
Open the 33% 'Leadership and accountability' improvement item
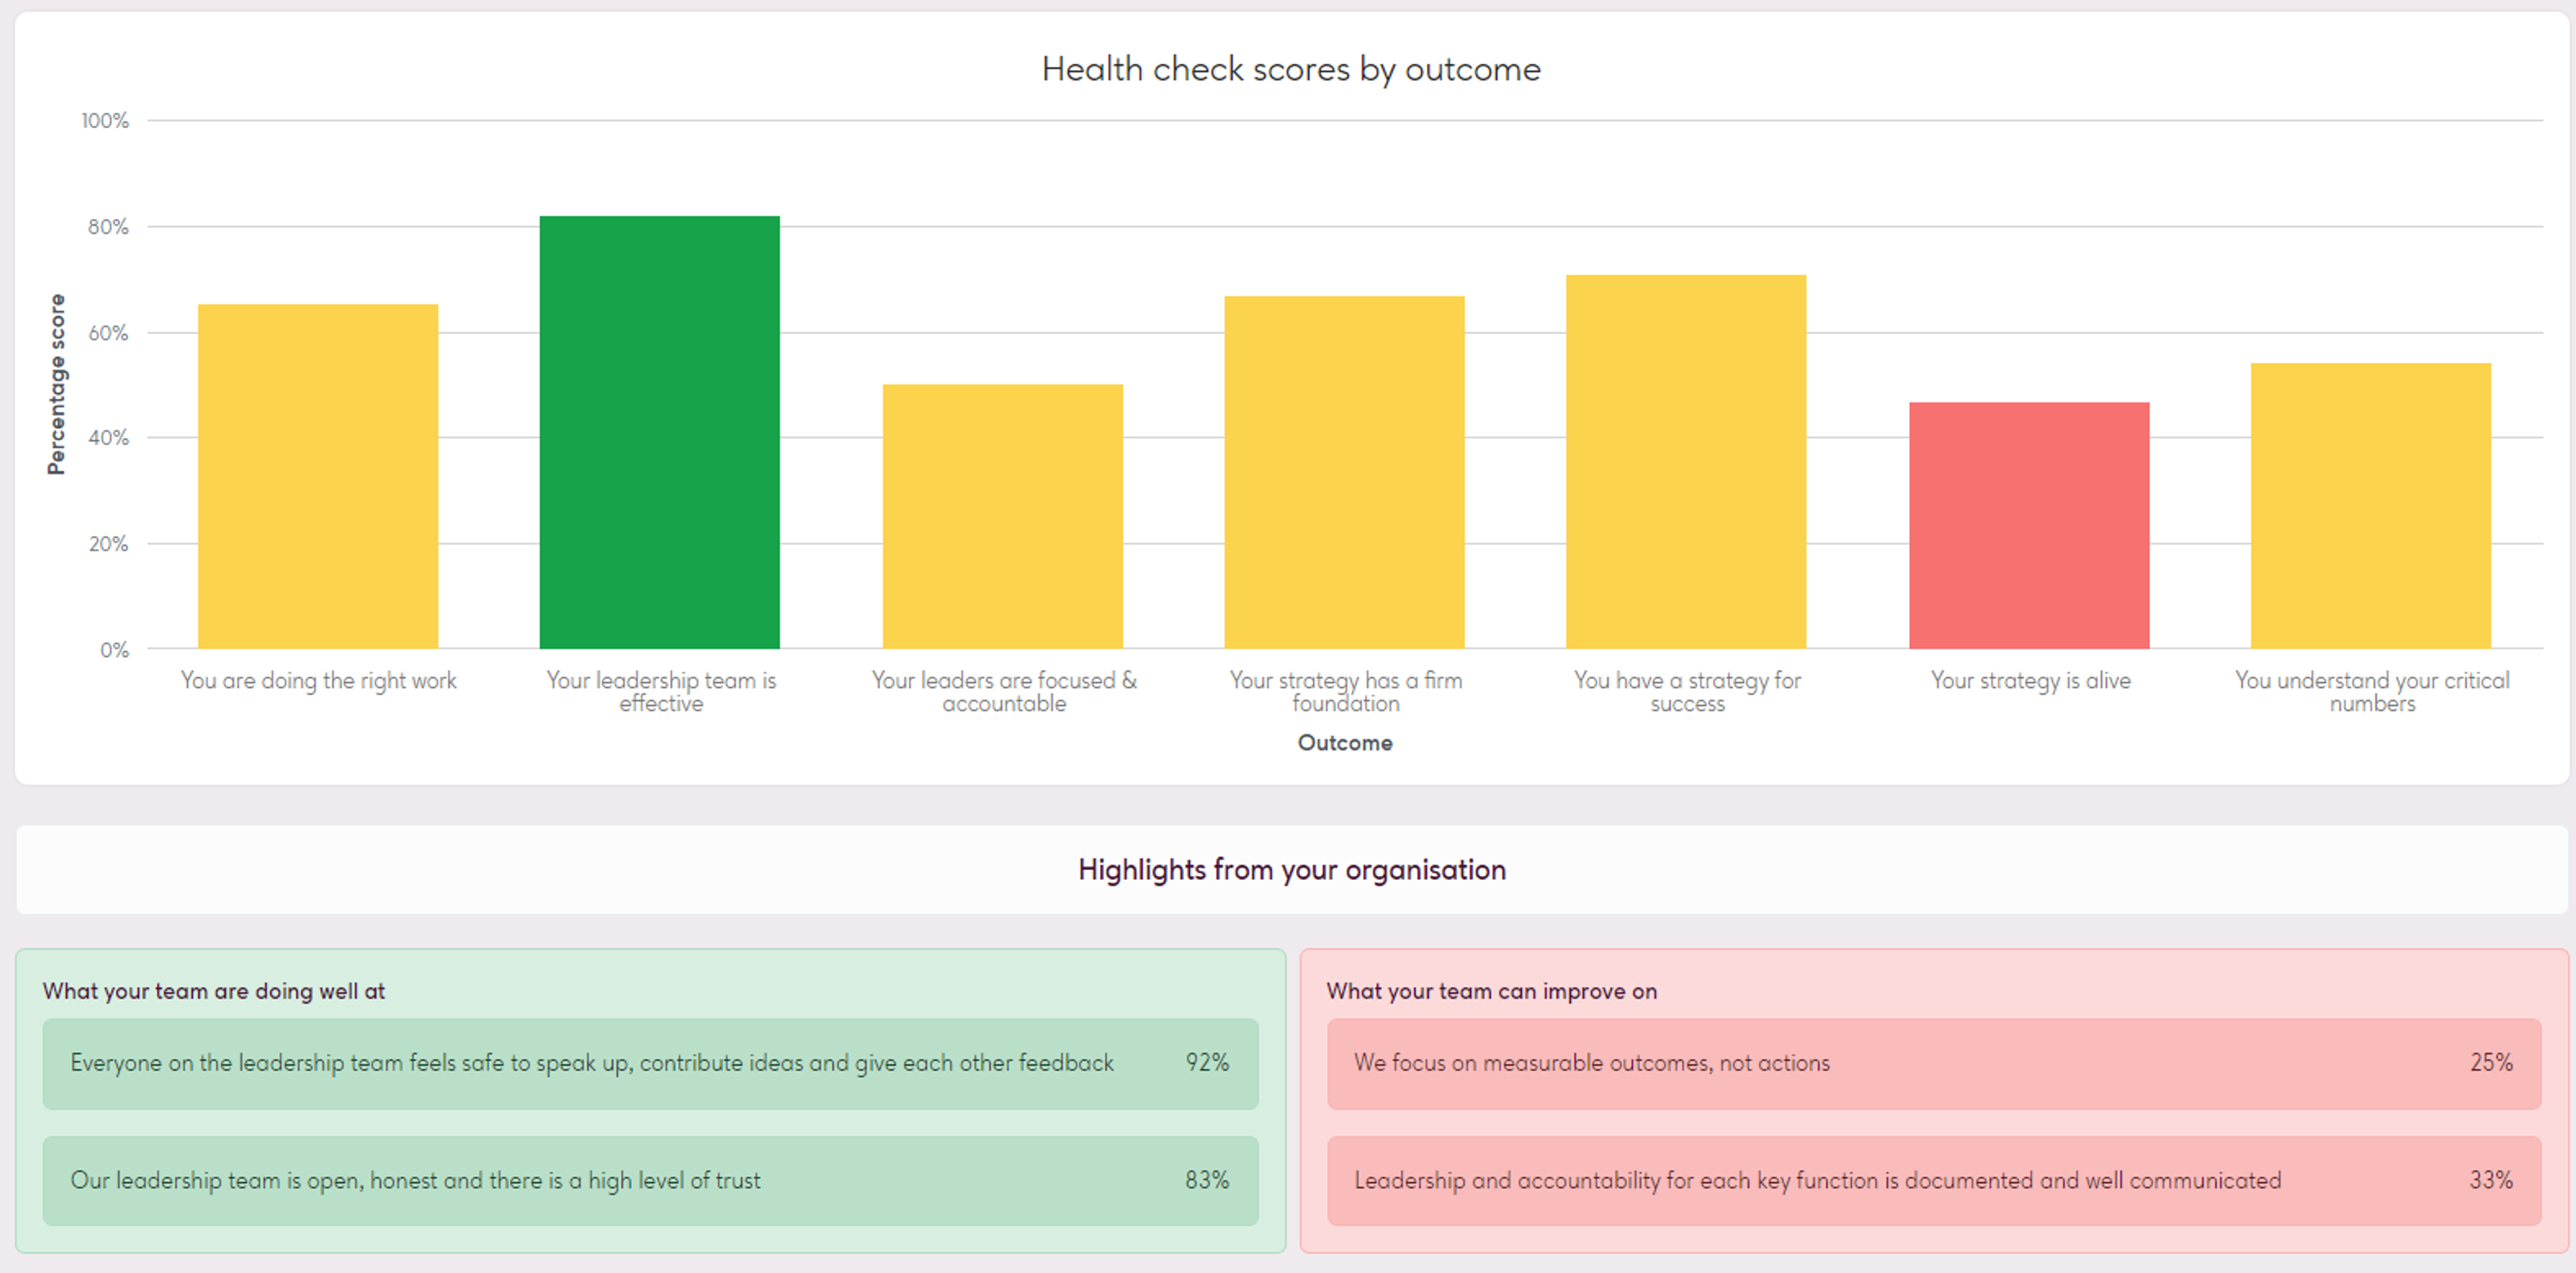1933,1180
